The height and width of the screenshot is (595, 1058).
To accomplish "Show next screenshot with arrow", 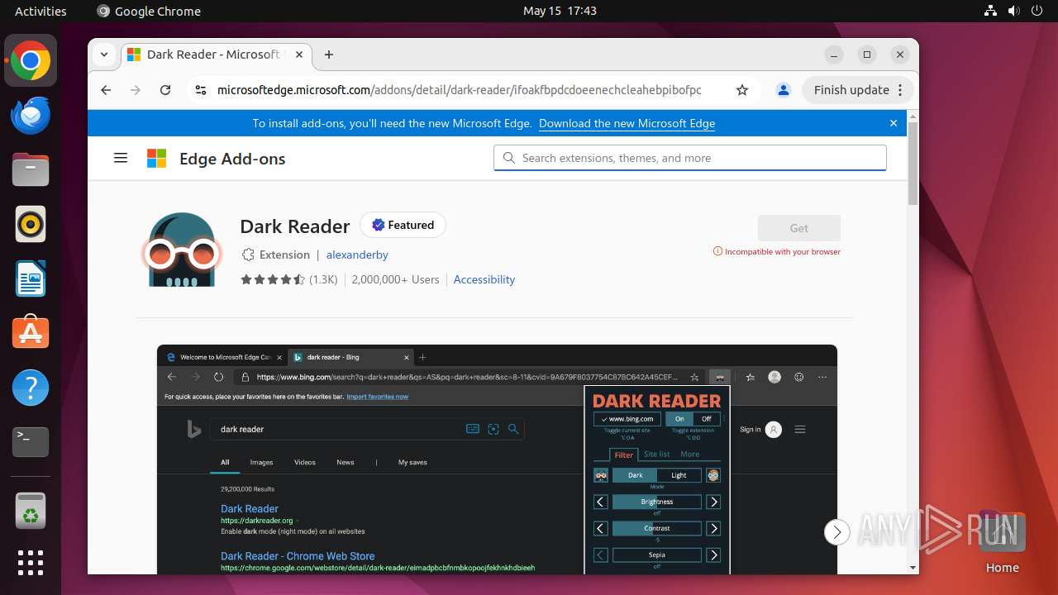I will (x=837, y=531).
